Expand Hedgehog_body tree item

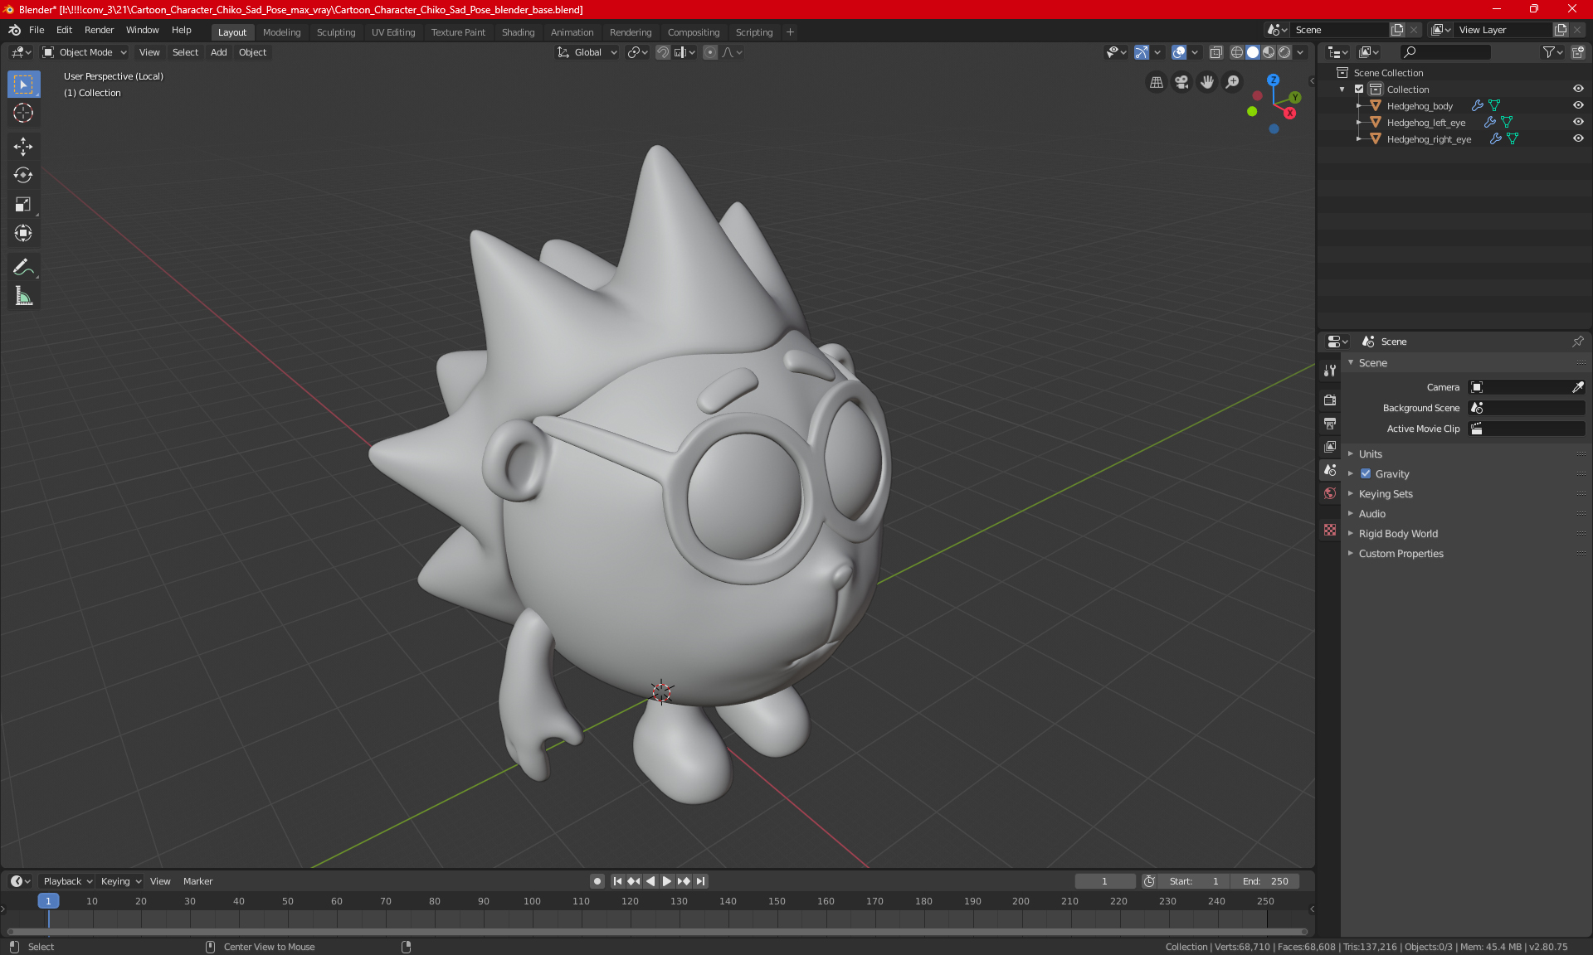(1358, 106)
